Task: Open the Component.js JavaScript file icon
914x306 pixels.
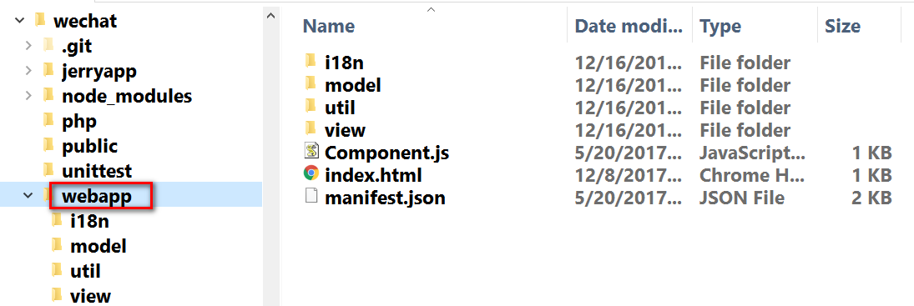Action: (x=312, y=153)
